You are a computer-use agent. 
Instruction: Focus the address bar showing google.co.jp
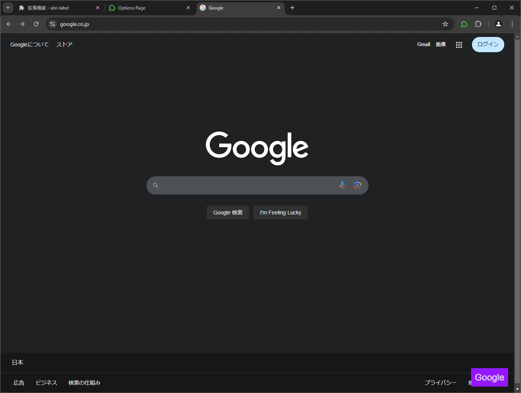[250, 24]
